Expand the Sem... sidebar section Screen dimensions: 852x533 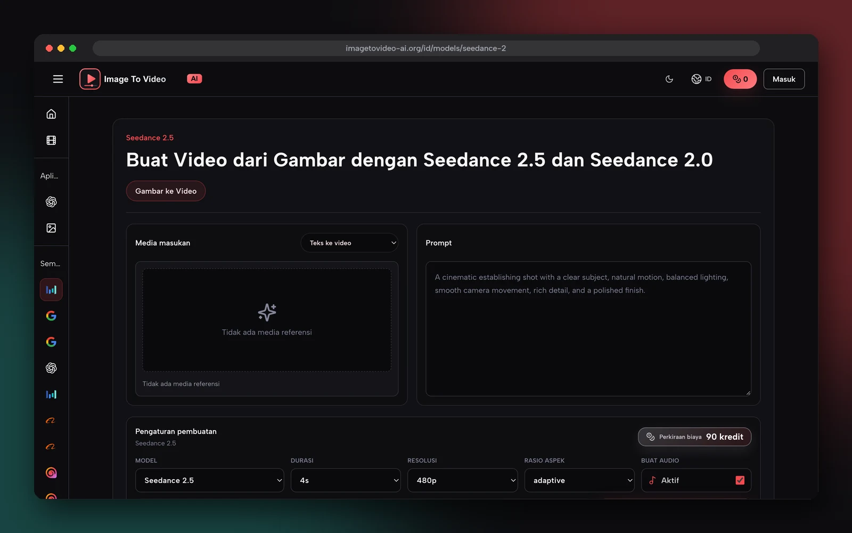tap(51, 263)
